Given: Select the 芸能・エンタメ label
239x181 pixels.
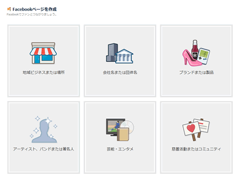Looking at the screenshot, I should (x=120, y=149).
